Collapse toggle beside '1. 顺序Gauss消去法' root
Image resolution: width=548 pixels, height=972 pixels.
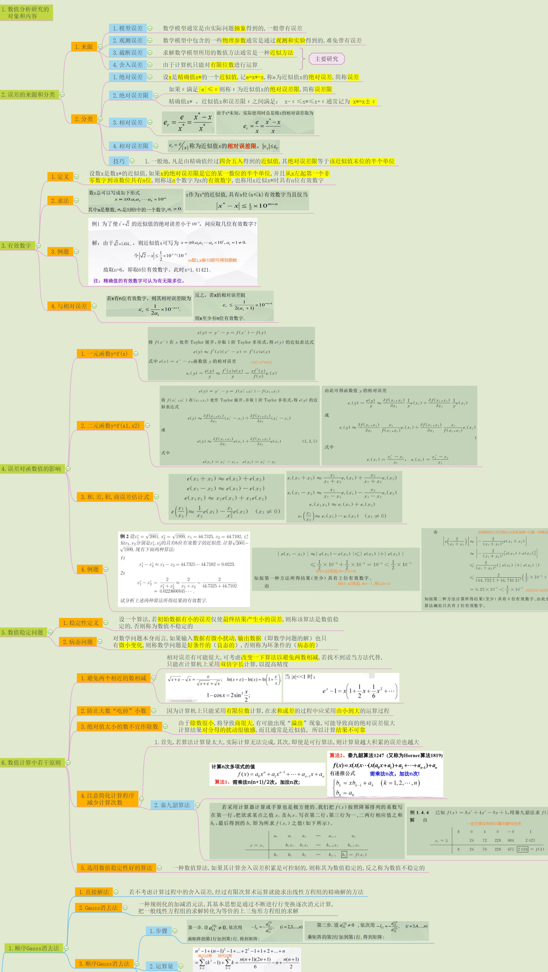66,948
